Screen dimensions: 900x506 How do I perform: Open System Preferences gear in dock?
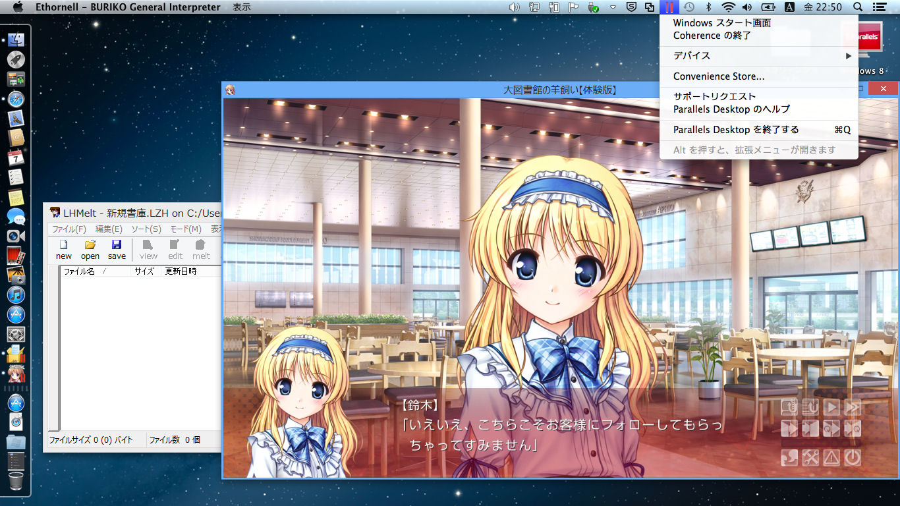16,334
